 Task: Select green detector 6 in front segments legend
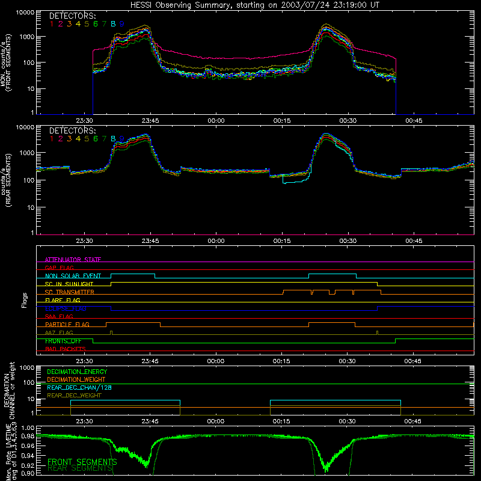point(96,24)
